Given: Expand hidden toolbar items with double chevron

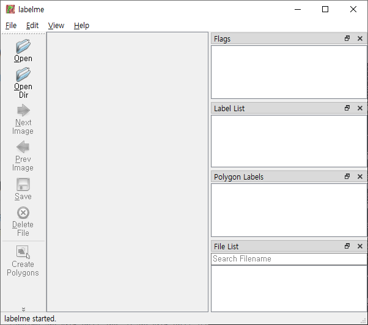Looking at the screenshot, I should point(23,309).
